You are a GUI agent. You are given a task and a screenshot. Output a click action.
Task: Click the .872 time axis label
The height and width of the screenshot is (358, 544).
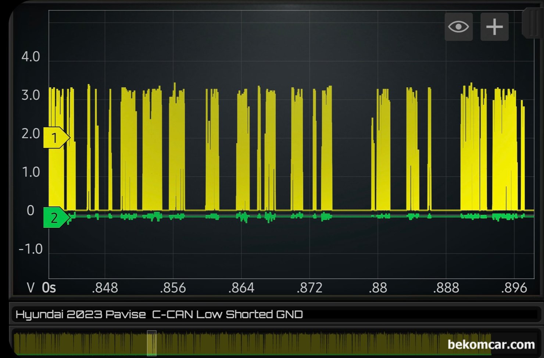[x=309, y=288]
